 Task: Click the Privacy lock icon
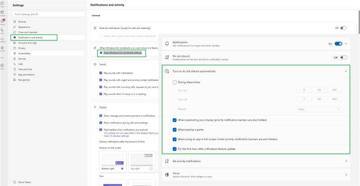click(15, 48)
